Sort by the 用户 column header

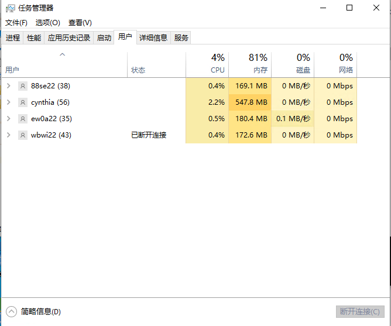[x=64, y=65]
